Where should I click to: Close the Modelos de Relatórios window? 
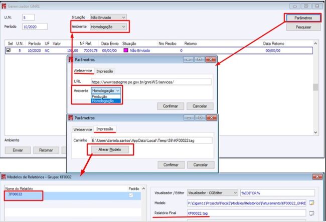pyautogui.click(x=317, y=177)
